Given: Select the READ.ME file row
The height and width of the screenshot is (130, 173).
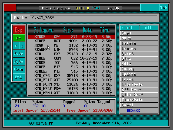Looking at the screenshot, I should [71, 45].
